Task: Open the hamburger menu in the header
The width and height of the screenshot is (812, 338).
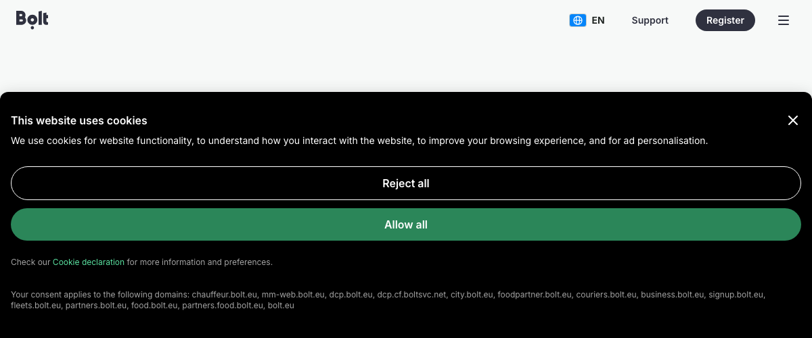Action: tap(784, 20)
